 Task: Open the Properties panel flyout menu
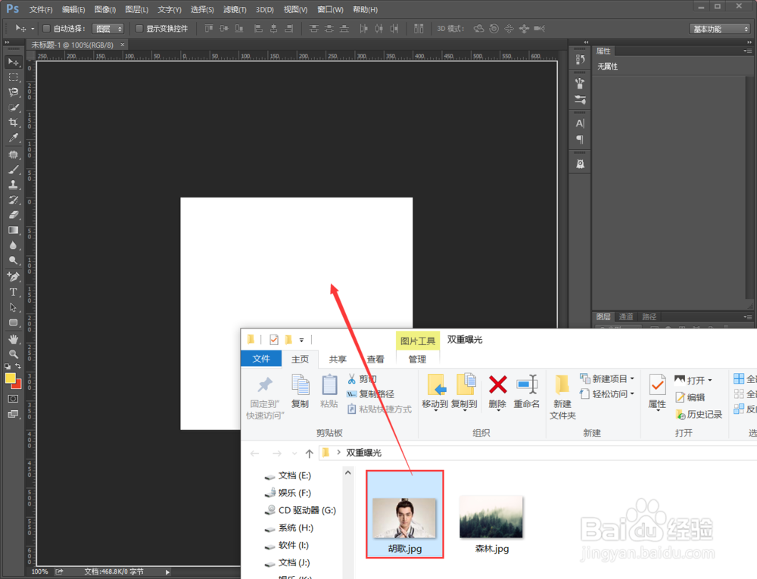(747, 51)
